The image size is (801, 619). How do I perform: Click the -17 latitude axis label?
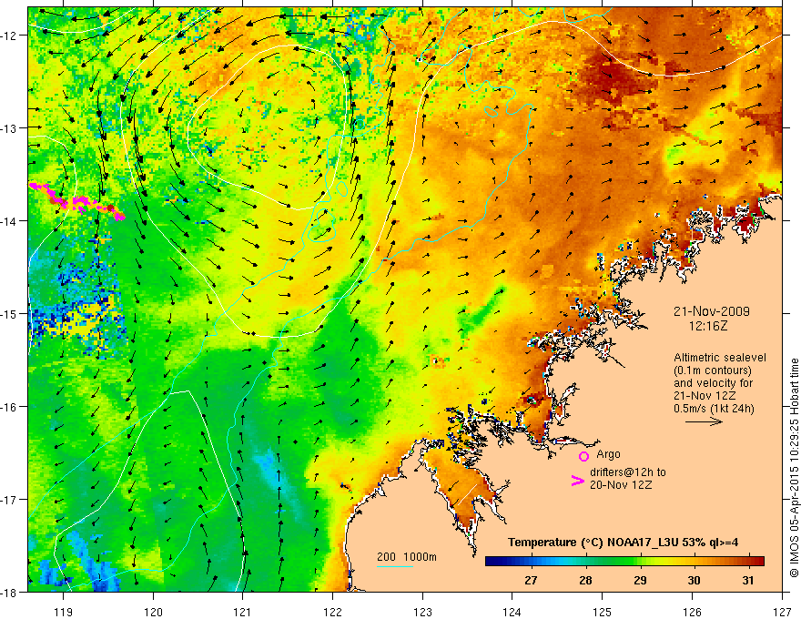tap(9, 500)
